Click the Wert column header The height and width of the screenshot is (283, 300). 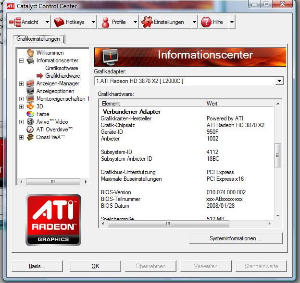[238, 104]
